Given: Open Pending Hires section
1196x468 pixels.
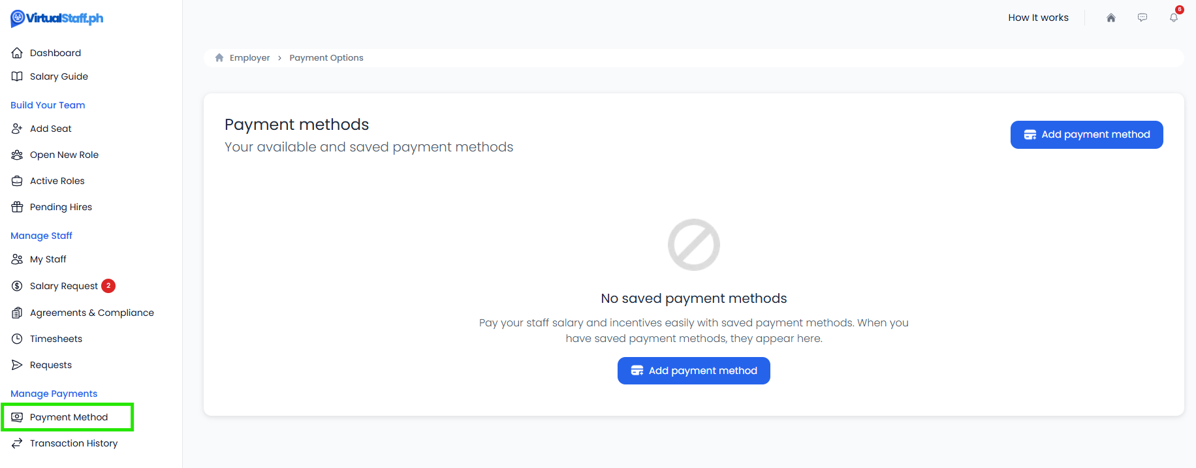Looking at the screenshot, I should [x=61, y=207].
